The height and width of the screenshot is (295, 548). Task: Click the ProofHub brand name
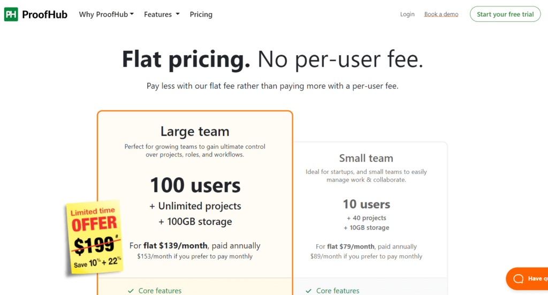point(44,14)
